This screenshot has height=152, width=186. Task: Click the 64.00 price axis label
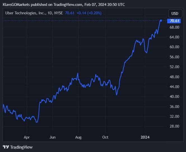pos(174,37)
